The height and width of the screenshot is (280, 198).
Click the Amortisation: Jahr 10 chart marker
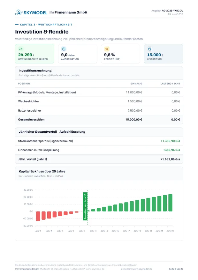tap(85, 206)
